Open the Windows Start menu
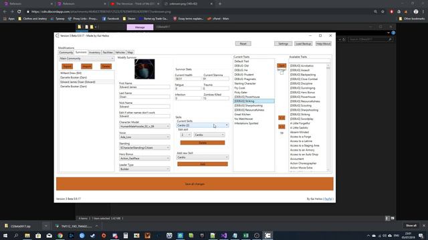 [x=5, y=235]
